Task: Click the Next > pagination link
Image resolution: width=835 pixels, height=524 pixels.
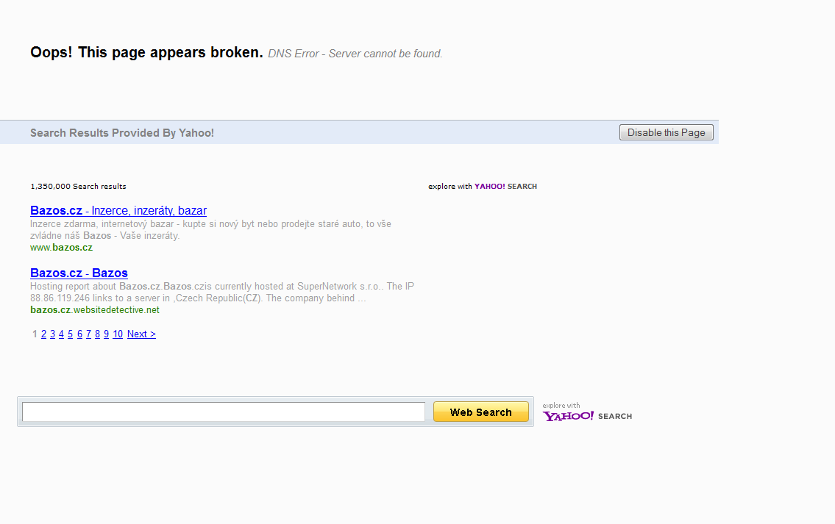Action: pyautogui.click(x=142, y=334)
